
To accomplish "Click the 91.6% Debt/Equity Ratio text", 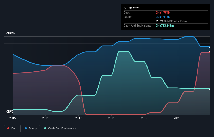I will (171, 21).
